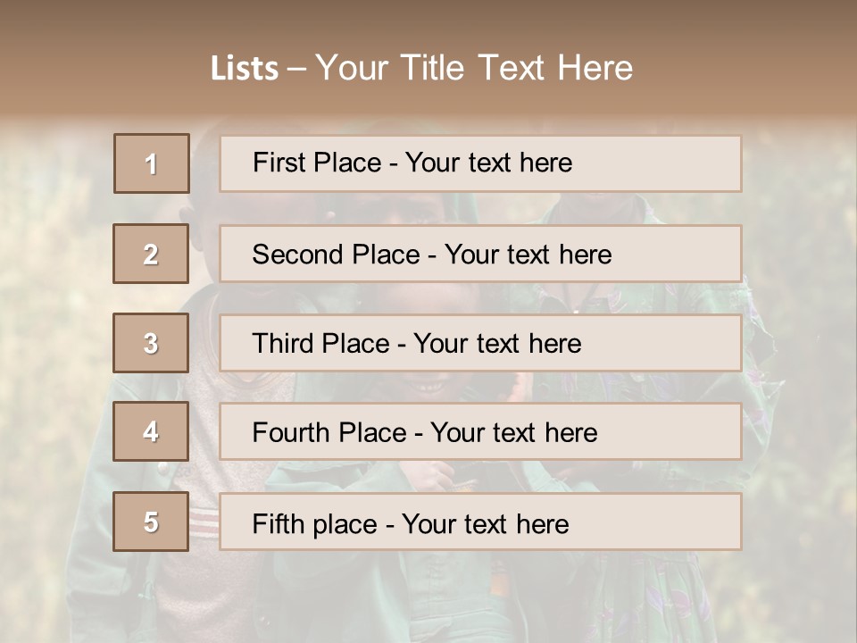857x643 pixels.
Task: Click the number 5 box
Action: click(x=151, y=522)
